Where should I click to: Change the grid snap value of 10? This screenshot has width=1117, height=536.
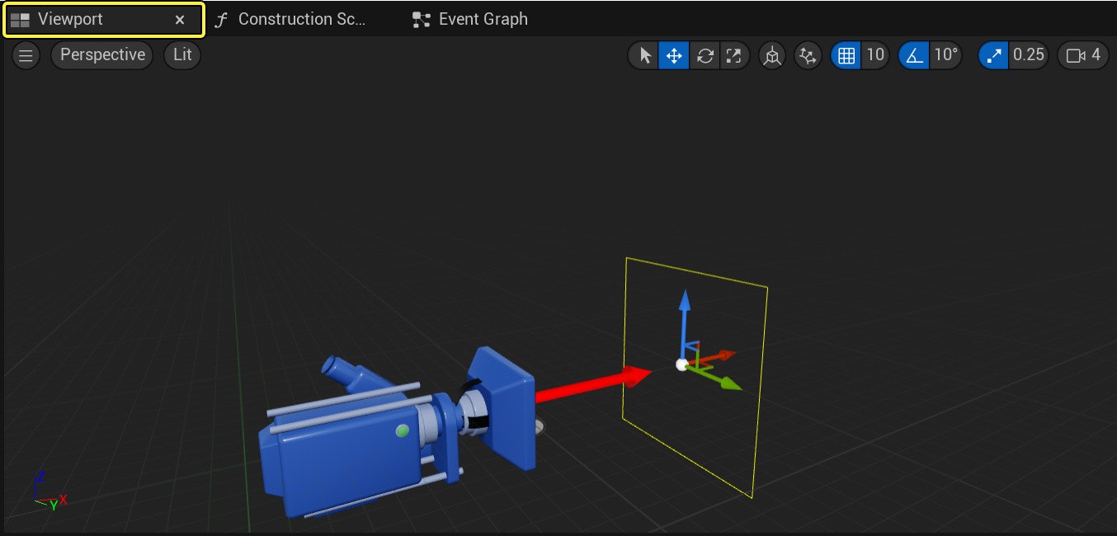click(874, 55)
